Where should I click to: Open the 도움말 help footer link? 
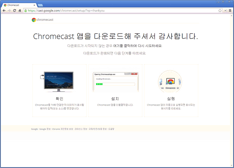click(111, 129)
